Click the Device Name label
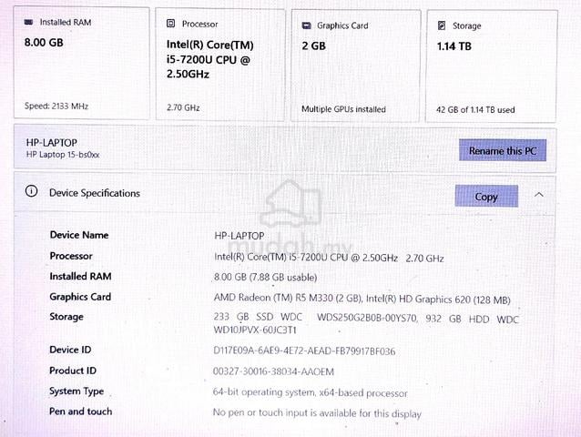The width and height of the screenshot is (581, 437). tap(79, 235)
